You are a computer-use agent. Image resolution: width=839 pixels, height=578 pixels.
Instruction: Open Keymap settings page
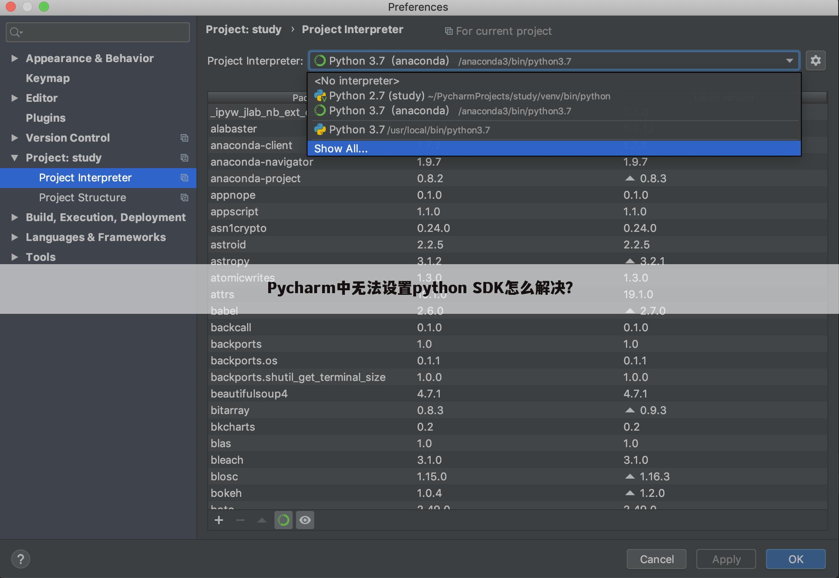48,78
